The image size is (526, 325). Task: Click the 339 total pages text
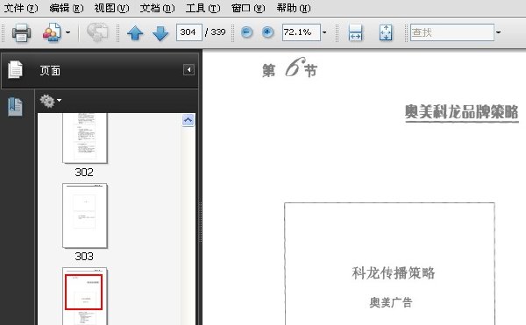pyautogui.click(x=218, y=32)
